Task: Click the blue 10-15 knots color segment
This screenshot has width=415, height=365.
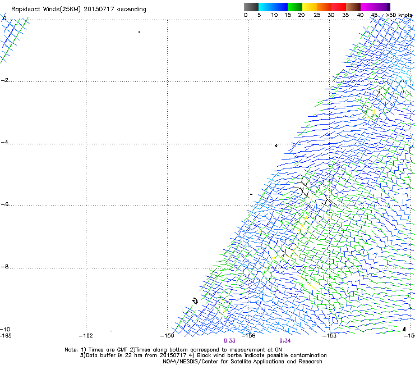Action: pos(280,7)
